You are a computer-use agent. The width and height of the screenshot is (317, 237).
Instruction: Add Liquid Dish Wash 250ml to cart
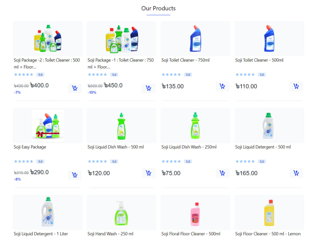(x=222, y=173)
